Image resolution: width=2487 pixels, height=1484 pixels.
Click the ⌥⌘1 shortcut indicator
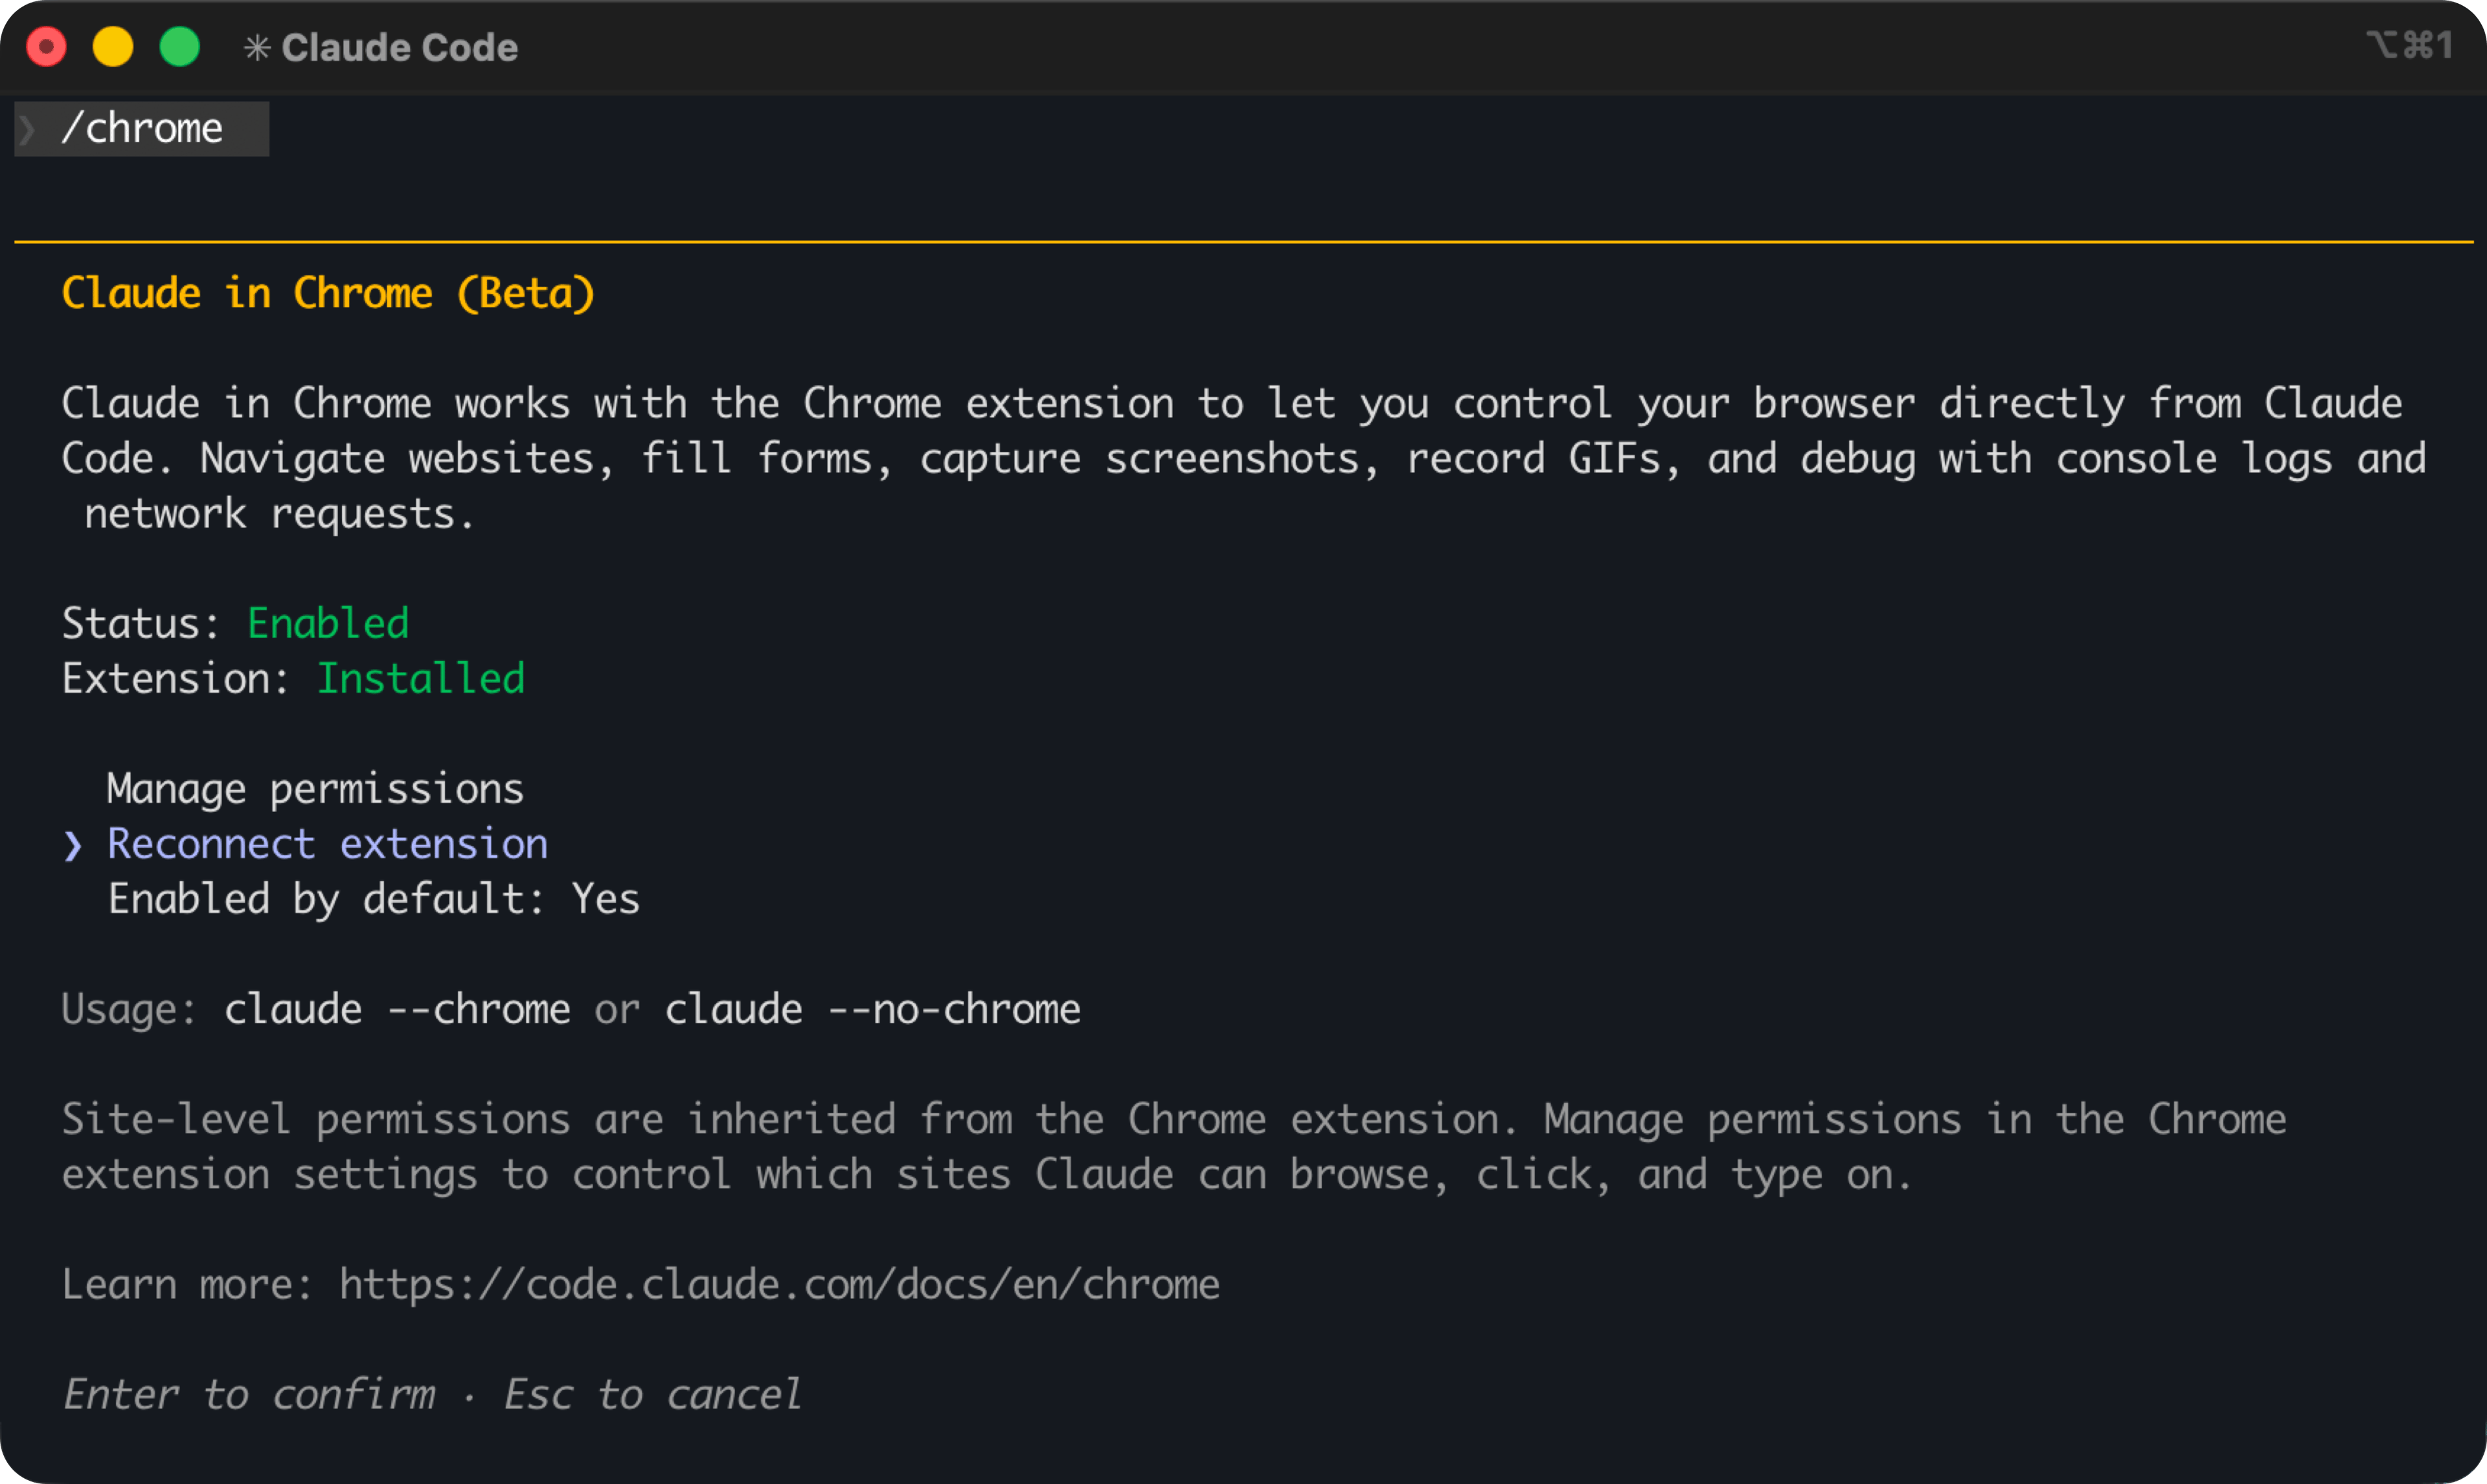point(2411,44)
